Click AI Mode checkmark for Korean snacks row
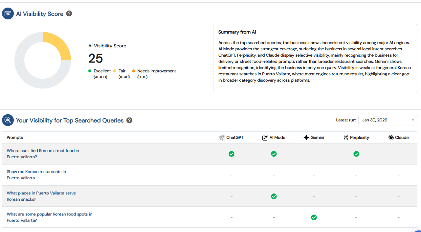Viewport: 421px width, 232px height. (x=274, y=196)
